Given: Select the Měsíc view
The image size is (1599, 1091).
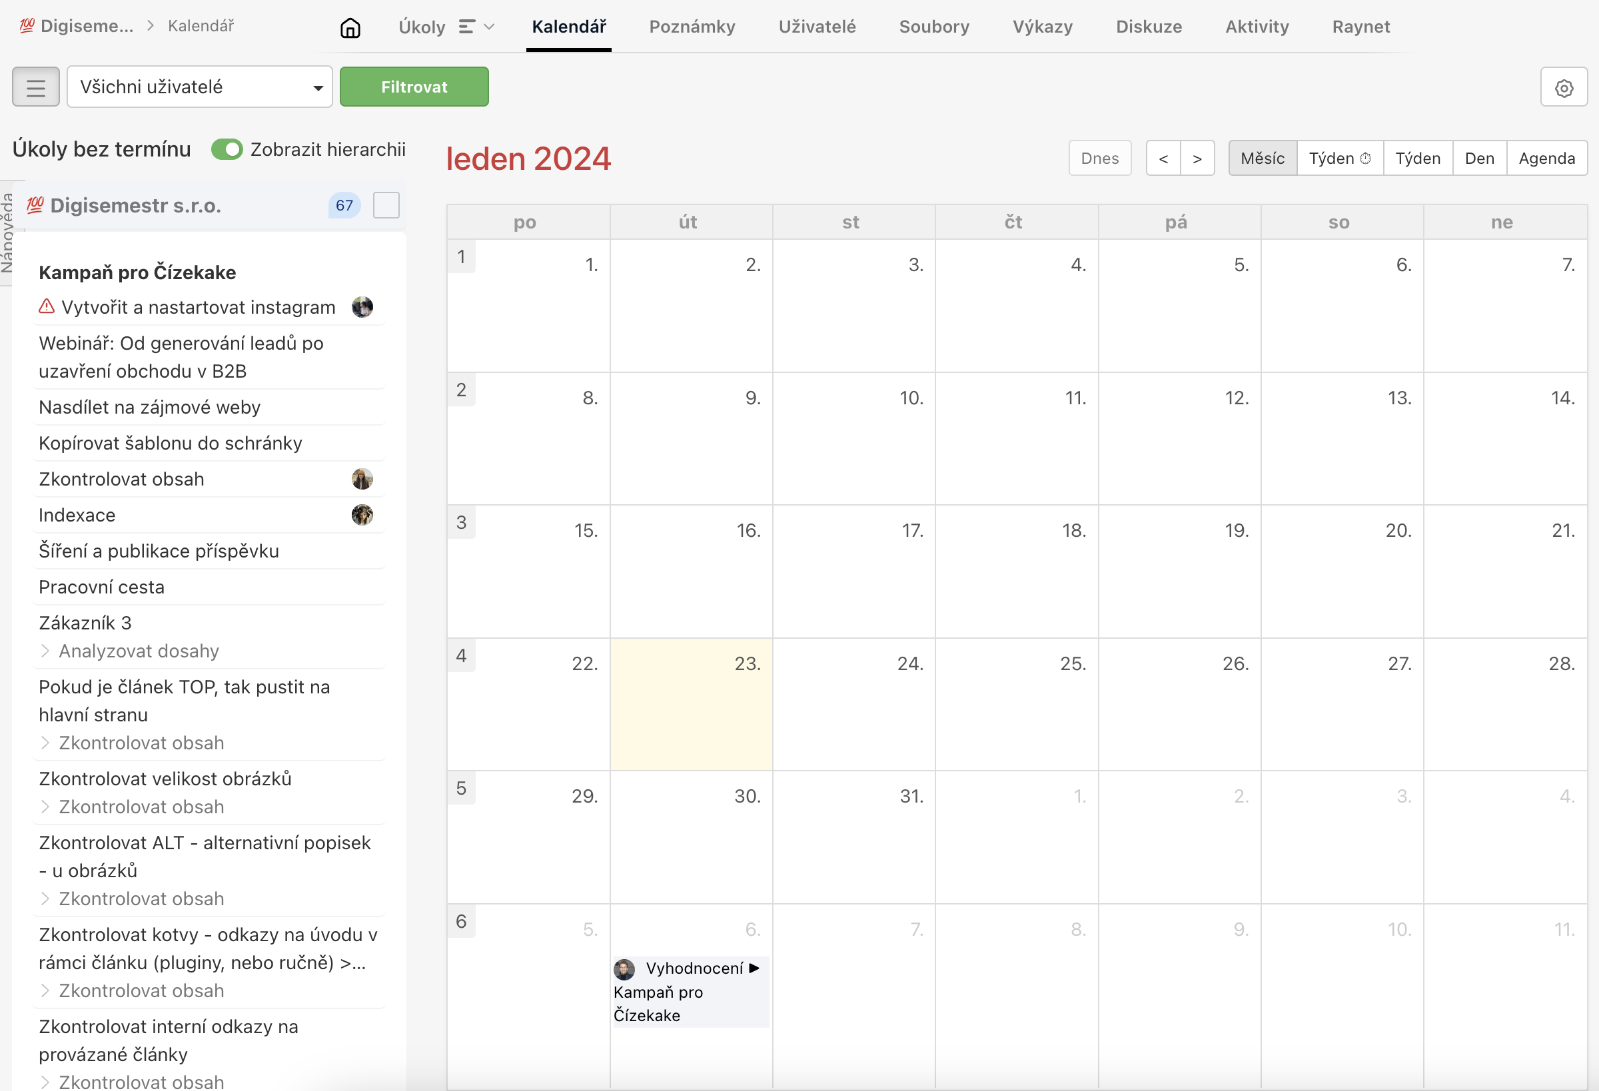Looking at the screenshot, I should click(x=1262, y=159).
